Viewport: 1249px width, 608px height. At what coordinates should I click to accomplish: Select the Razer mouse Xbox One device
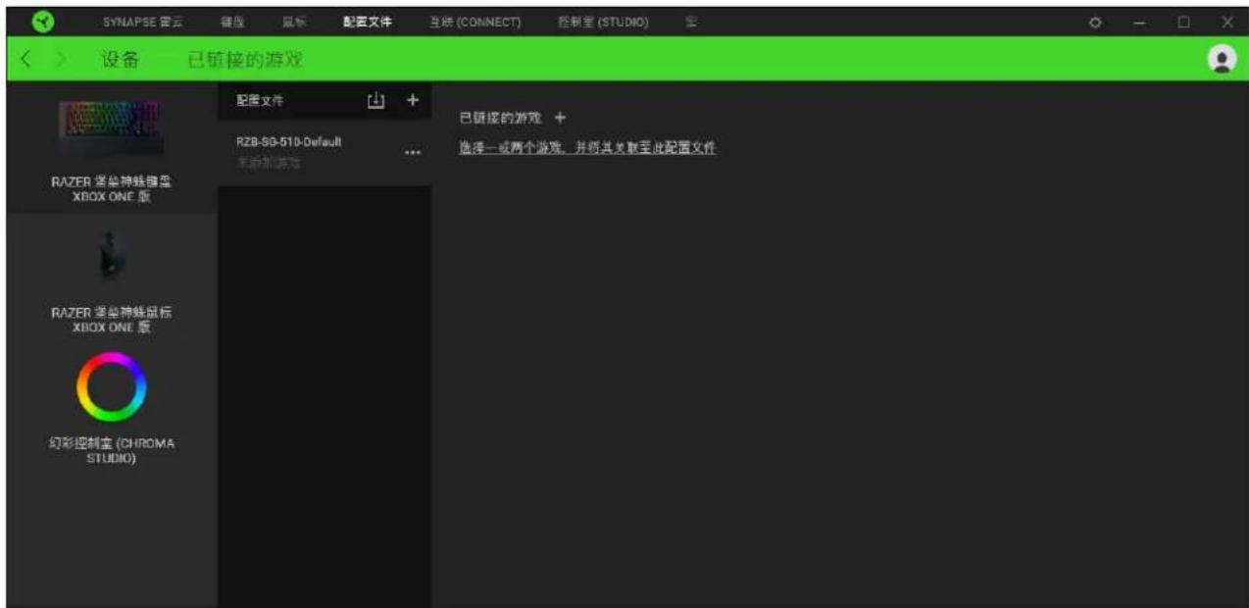point(114,280)
